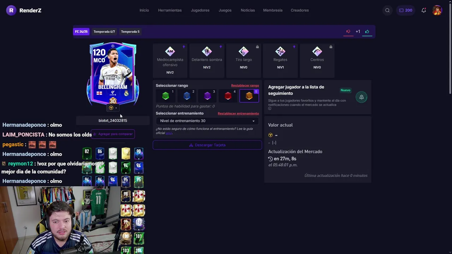
Task: Select rank 5 orange gem
Action: (x=249, y=96)
